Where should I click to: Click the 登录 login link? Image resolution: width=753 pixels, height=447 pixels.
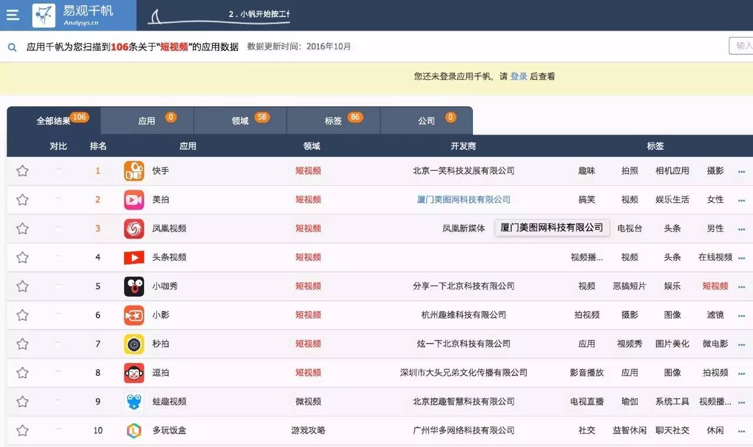pos(519,76)
